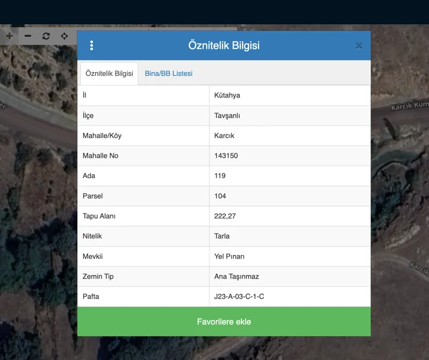The width and height of the screenshot is (429, 360).
Task: Click the Tapu Alanı value 222,27
Action: [x=225, y=216]
